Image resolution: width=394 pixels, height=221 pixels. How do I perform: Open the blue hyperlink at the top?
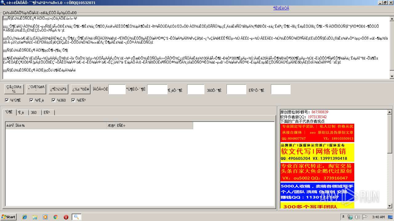click(281, 8)
